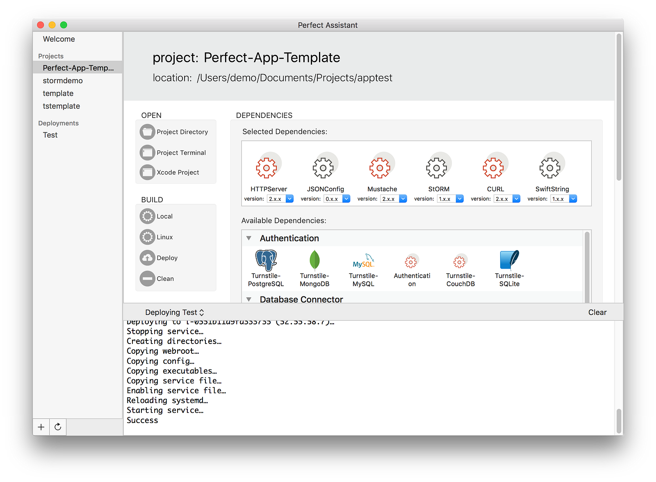Select the stormdemo project
This screenshot has width=656, height=482.
tap(77, 81)
